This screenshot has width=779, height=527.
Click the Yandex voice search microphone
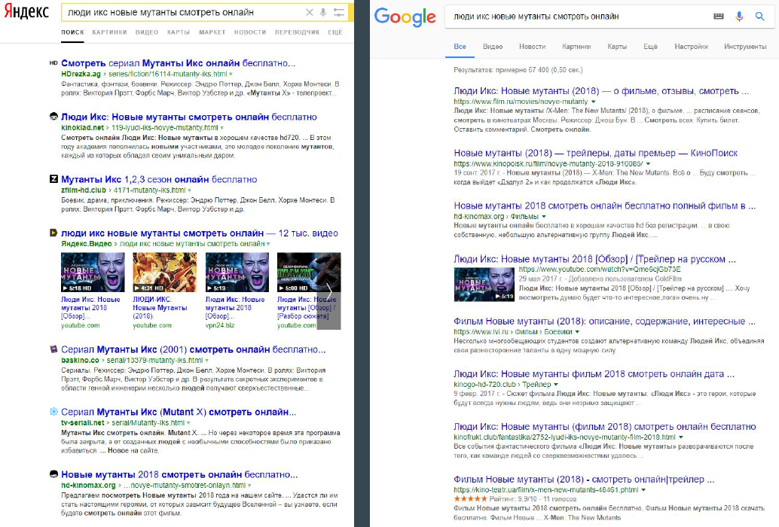[323, 13]
